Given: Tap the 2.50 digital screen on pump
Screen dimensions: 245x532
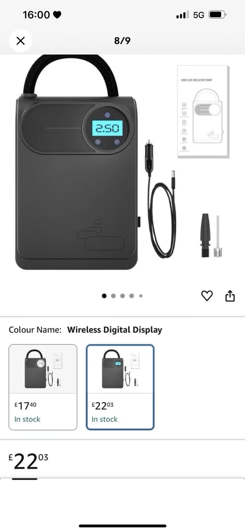Looking at the screenshot, I should [x=107, y=128].
